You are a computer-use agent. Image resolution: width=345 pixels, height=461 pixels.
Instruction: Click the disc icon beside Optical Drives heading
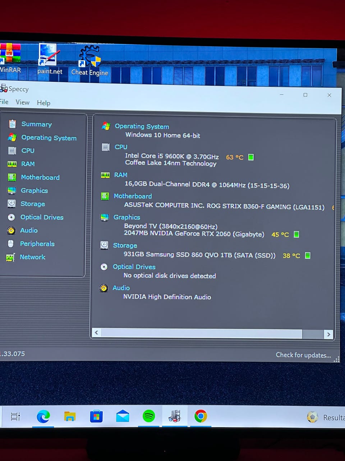[x=104, y=267]
